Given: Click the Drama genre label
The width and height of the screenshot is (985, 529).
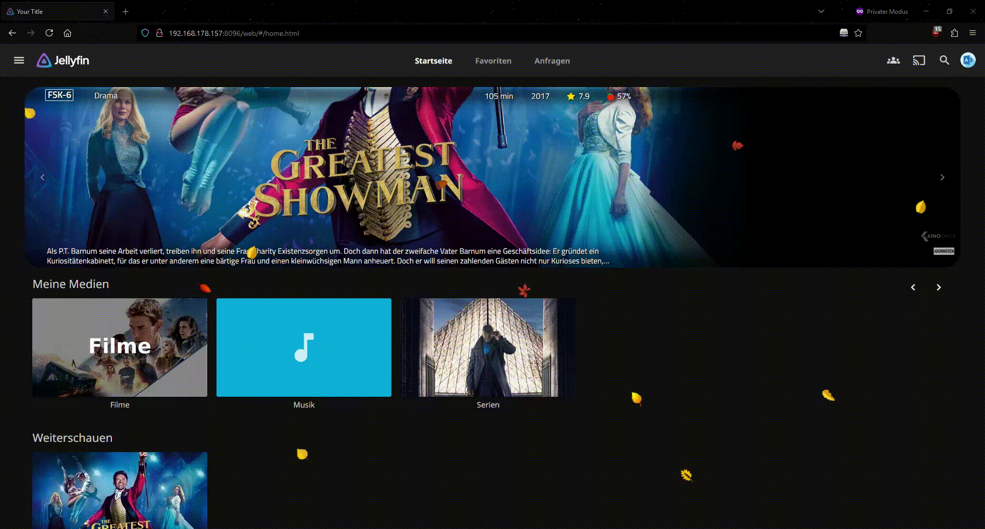Looking at the screenshot, I should [106, 95].
